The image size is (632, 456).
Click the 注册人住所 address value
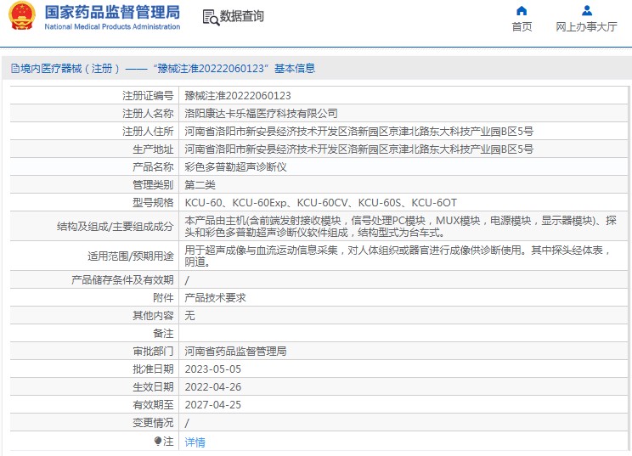point(358,132)
